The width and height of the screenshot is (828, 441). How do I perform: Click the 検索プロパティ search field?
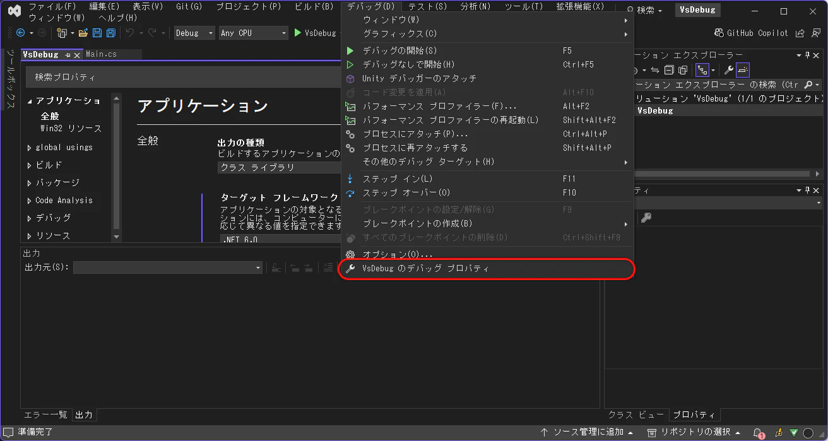pyautogui.click(x=183, y=77)
